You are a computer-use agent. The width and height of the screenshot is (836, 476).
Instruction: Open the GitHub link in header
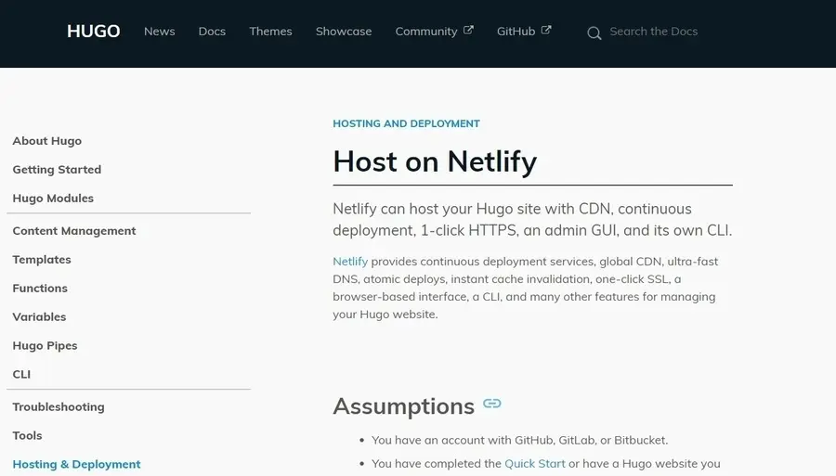(516, 32)
